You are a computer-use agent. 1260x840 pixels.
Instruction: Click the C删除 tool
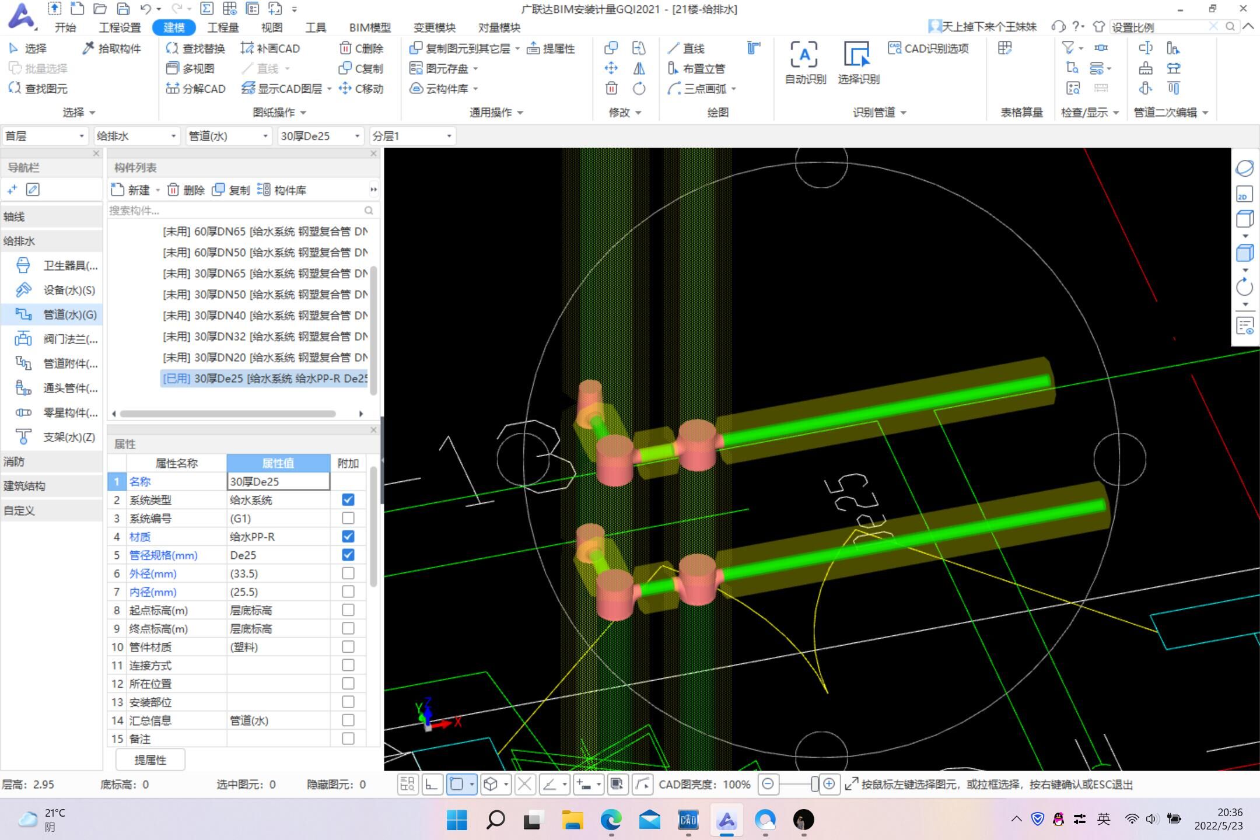tap(361, 48)
